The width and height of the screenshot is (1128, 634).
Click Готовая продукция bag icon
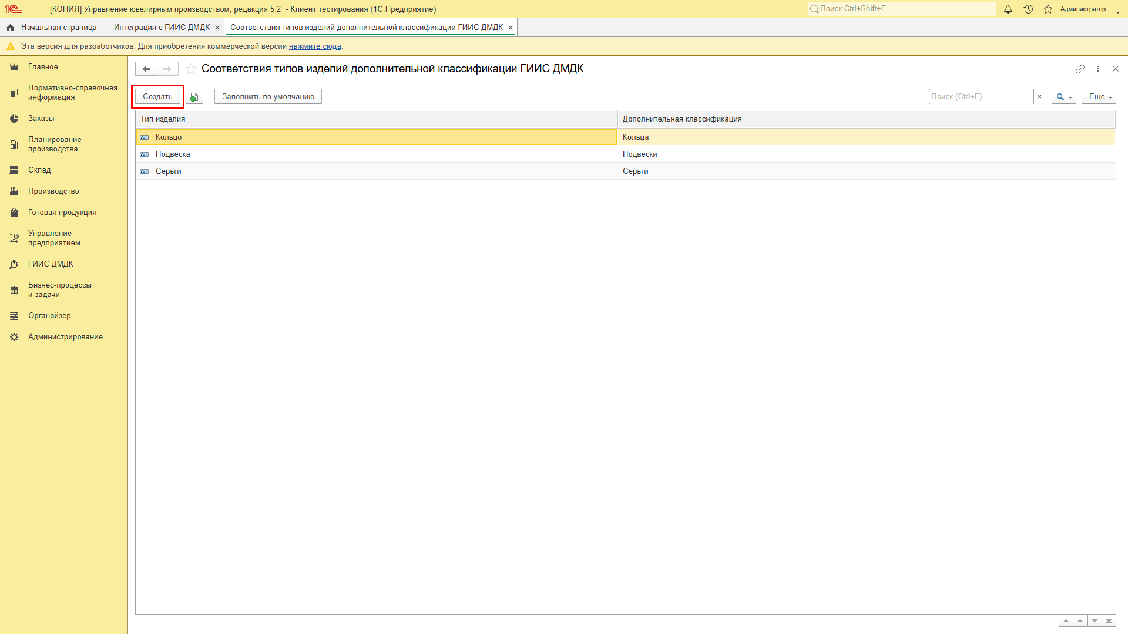click(14, 213)
